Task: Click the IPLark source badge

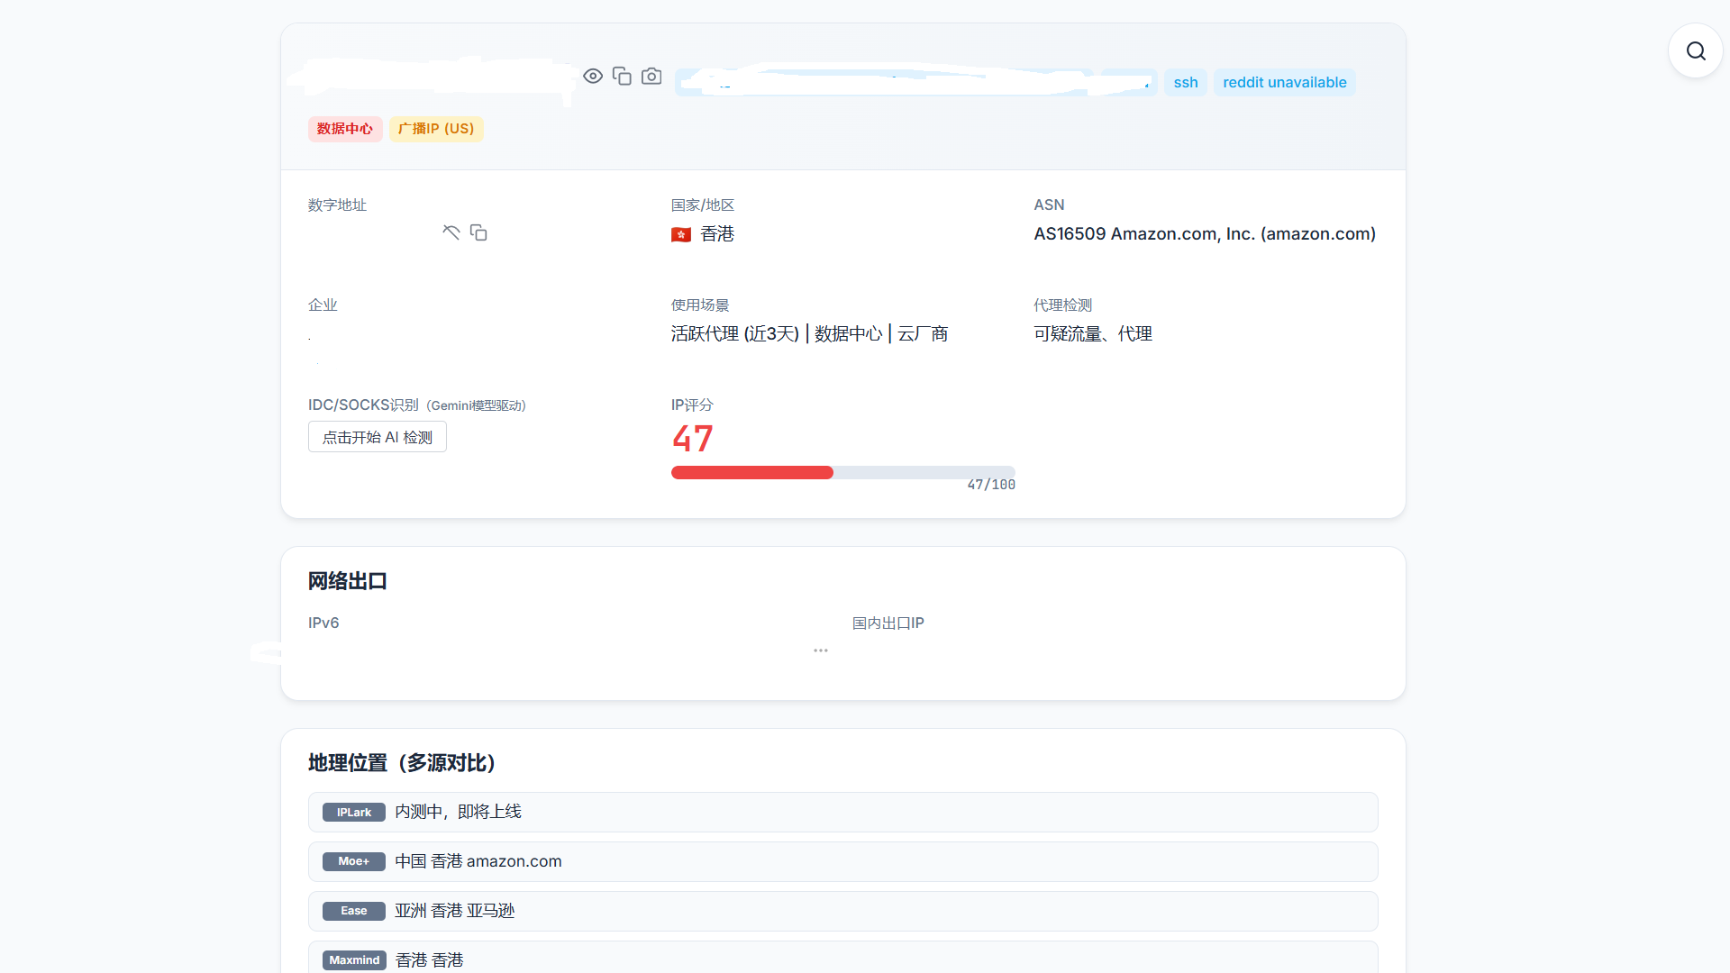Action: [354, 813]
